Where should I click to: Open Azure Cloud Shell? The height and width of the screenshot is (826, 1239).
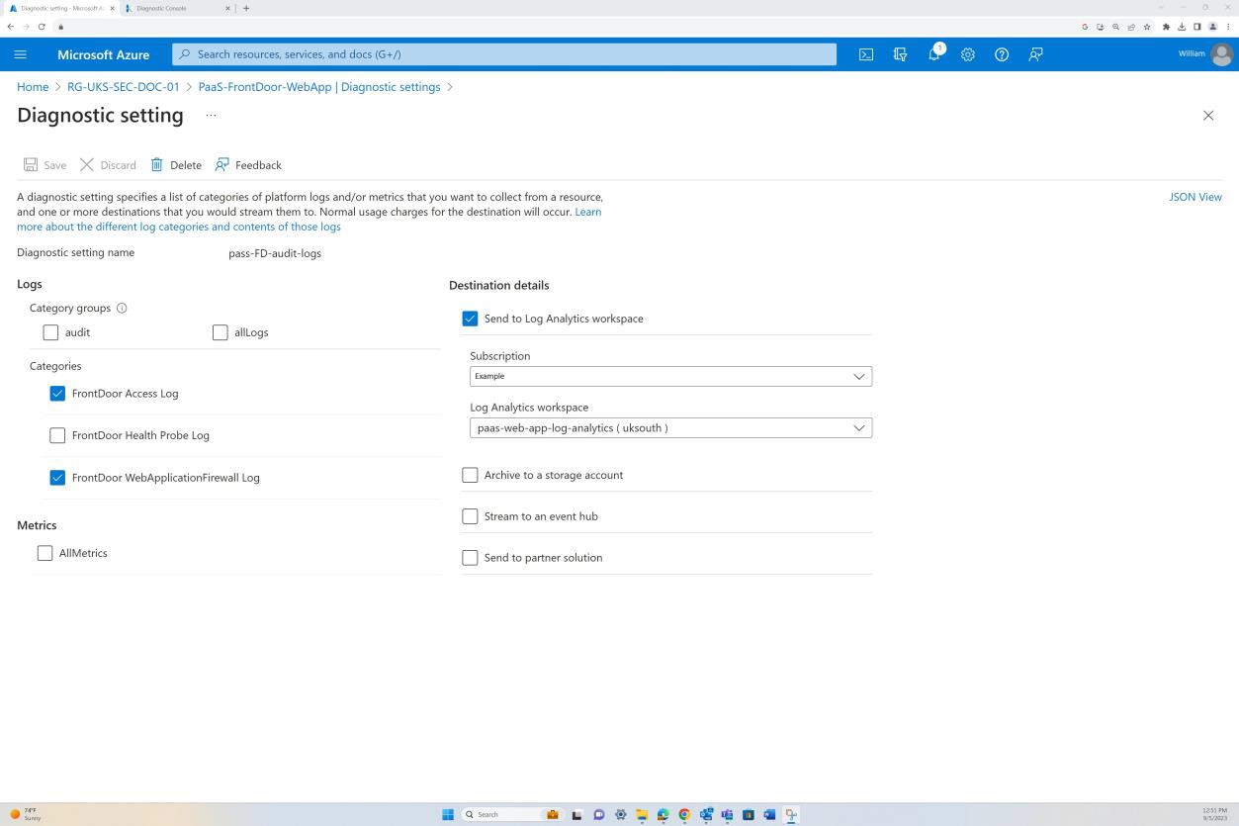point(865,54)
